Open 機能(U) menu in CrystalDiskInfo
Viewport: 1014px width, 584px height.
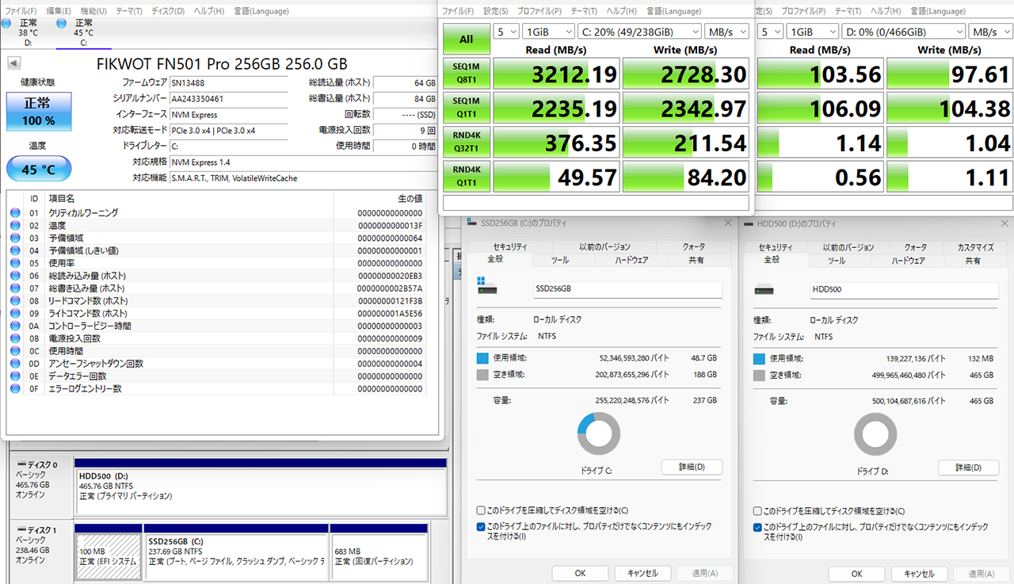(93, 11)
